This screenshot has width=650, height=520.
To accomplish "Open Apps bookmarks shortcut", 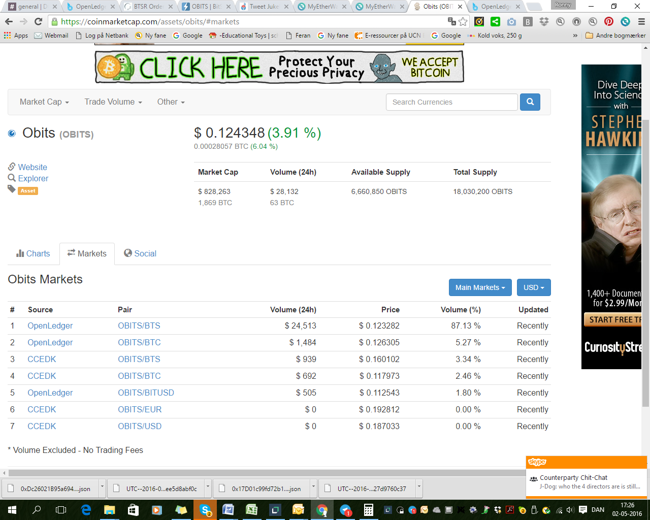I will [16, 36].
